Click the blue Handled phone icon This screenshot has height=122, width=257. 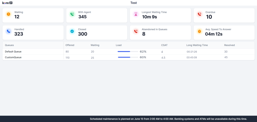(9, 31)
